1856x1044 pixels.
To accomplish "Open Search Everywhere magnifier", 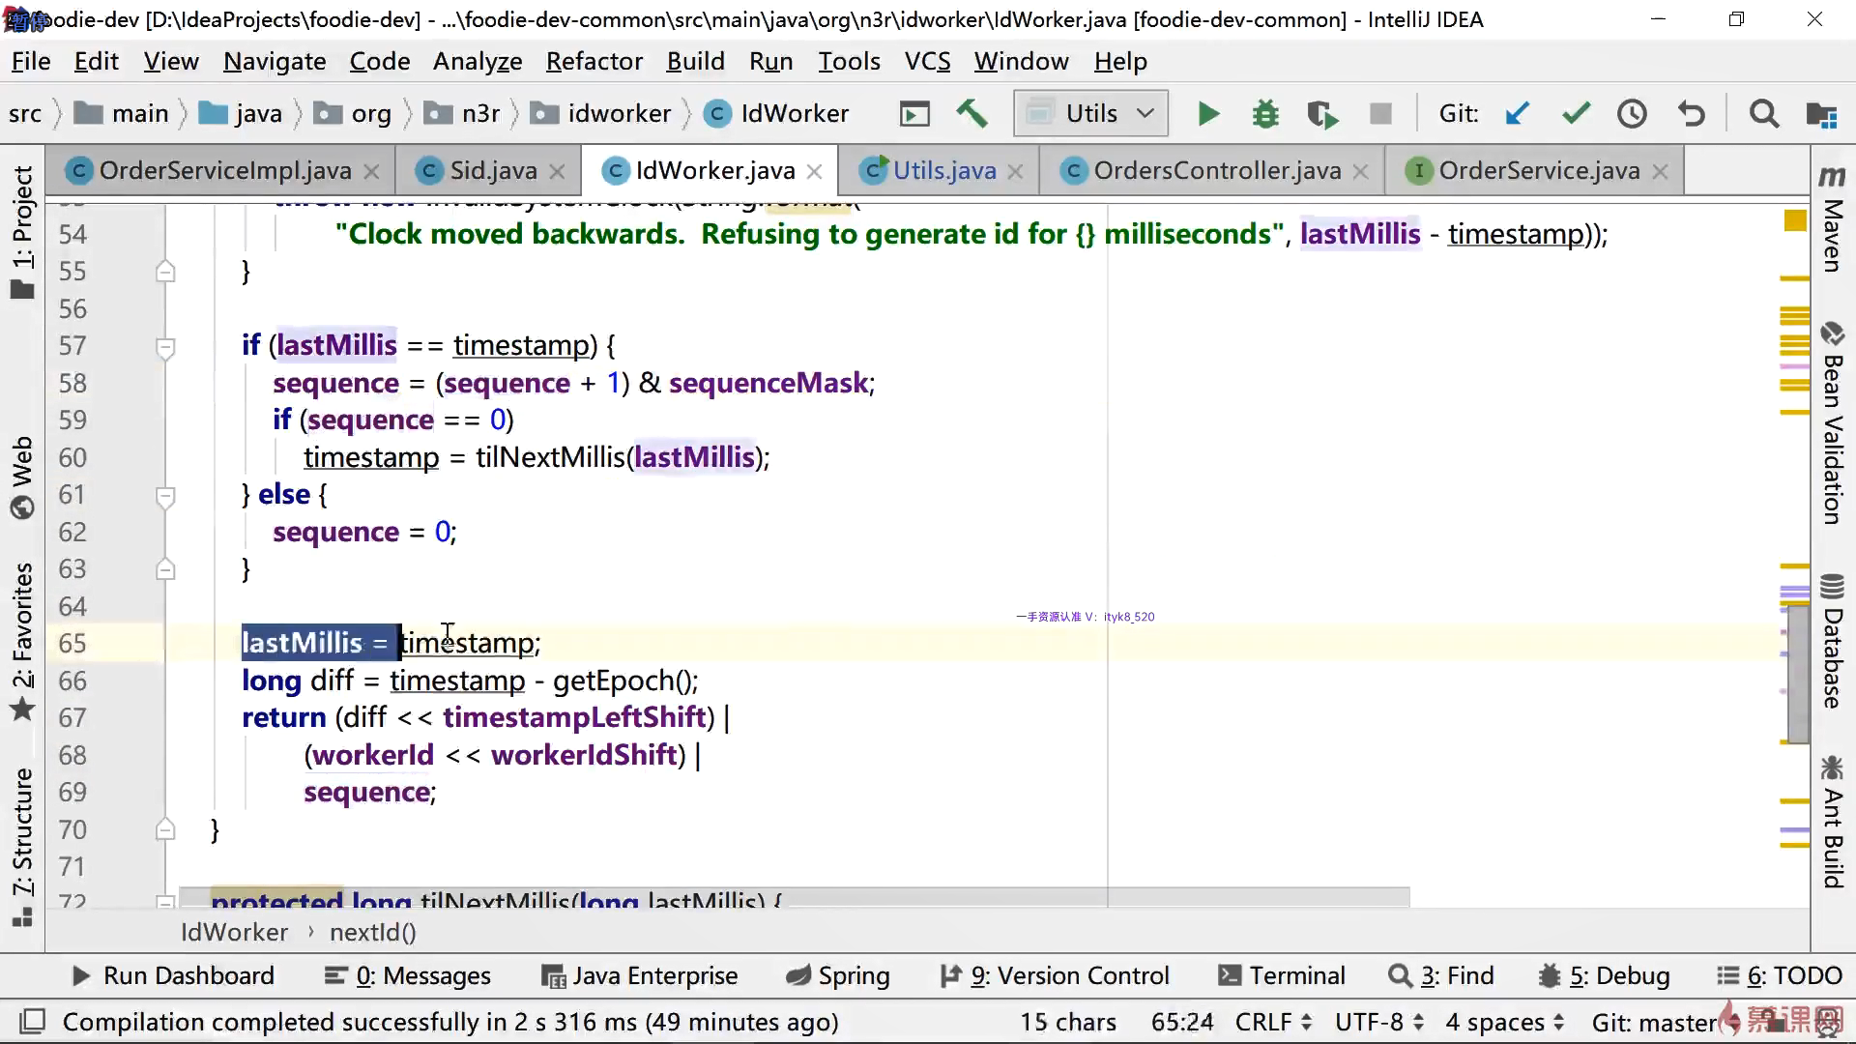I will click(1764, 114).
